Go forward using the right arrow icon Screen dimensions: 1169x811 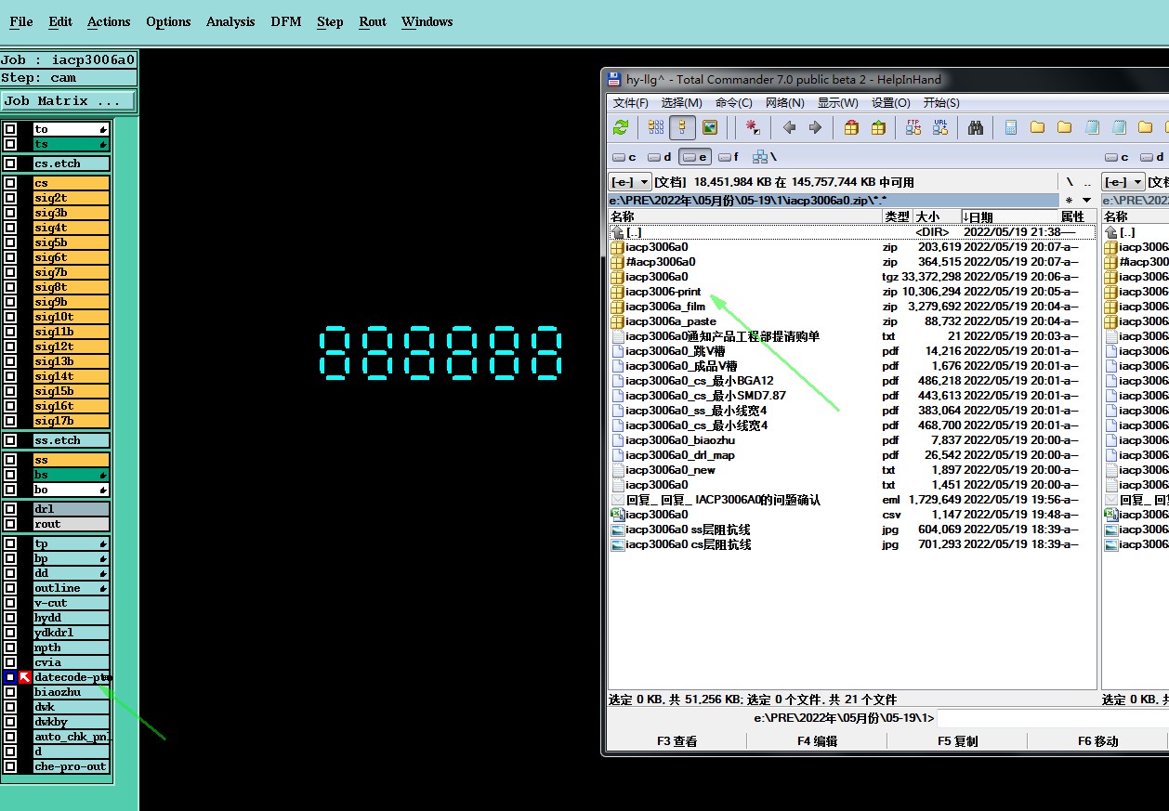point(815,127)
